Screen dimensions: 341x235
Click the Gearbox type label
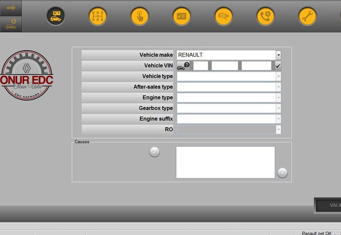[x=156, y=108]
